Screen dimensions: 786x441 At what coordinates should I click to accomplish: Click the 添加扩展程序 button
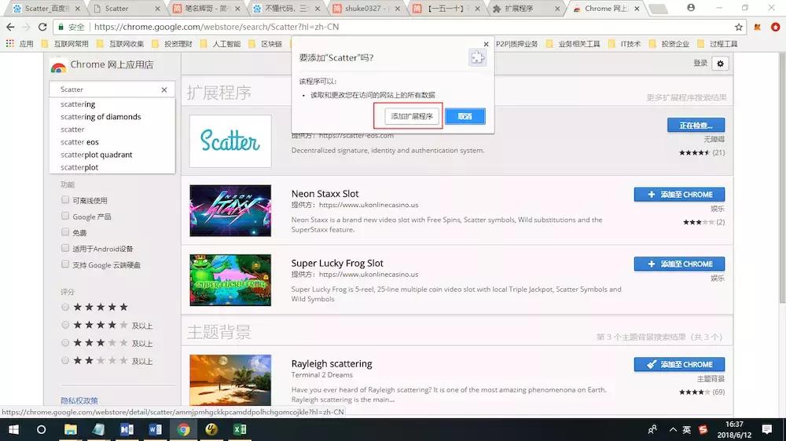click(x=412, y=116)
